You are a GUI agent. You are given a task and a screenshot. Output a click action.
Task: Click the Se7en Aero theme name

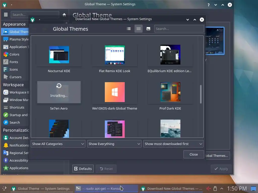[x=59, y=108]
